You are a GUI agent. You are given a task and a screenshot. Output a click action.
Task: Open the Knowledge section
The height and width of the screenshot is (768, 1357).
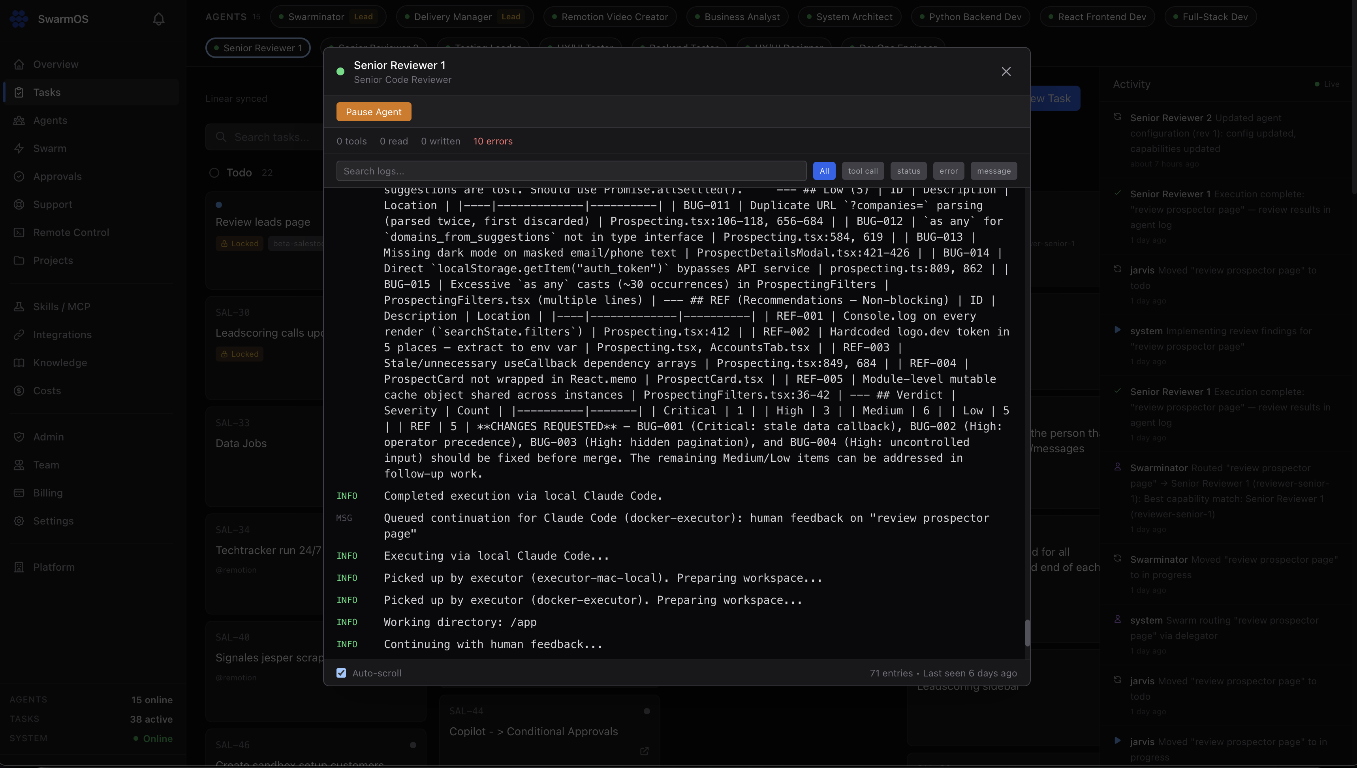(x=59, y=362)
